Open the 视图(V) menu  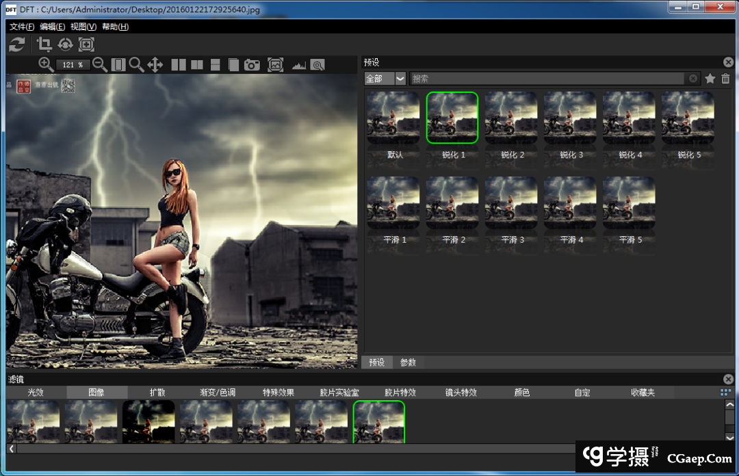pyautogui.click(x=83, y=27)
